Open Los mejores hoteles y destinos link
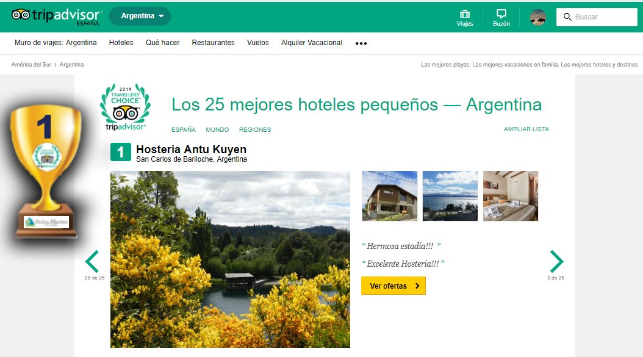Viewport: 643px width, 357px height. coord(599,65)
